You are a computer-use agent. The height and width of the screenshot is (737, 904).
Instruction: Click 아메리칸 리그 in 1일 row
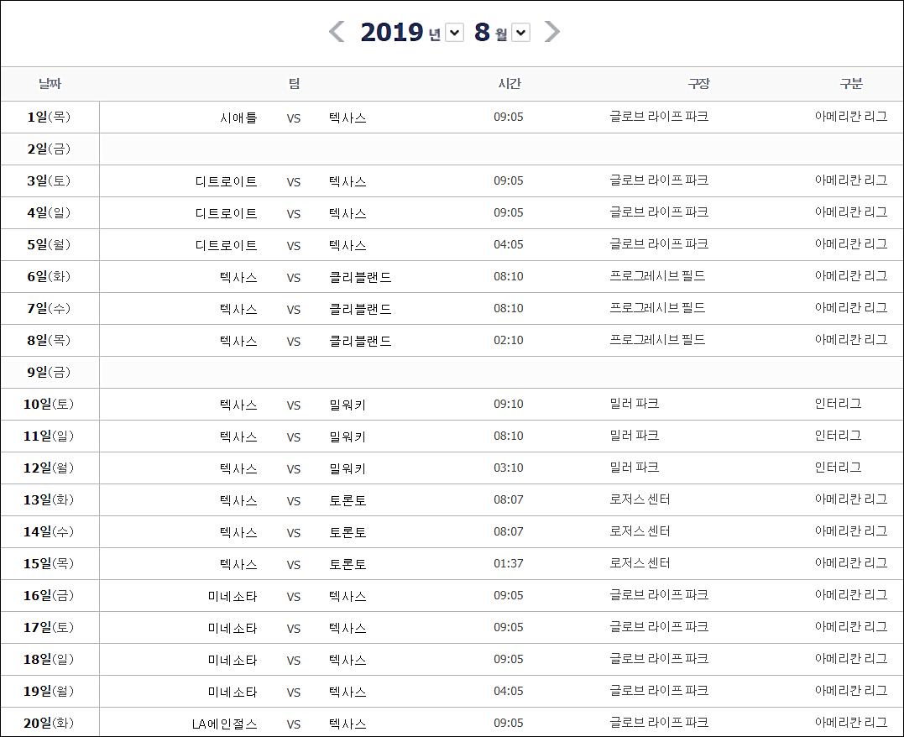click(x=851, y=117)
